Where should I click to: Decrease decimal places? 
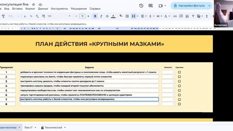37,16
